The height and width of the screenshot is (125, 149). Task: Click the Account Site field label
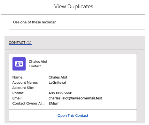coord(23,88)
